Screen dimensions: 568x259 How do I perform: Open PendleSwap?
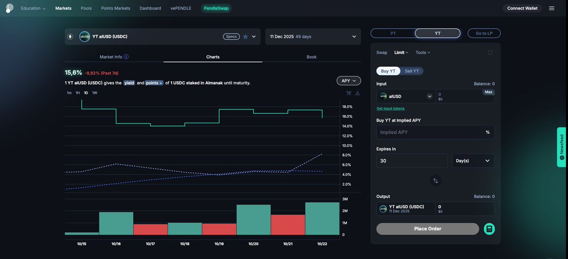216,8
